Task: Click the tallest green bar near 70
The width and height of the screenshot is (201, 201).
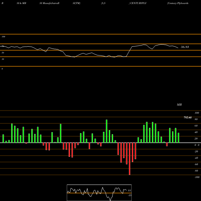Action: [107, 131]
